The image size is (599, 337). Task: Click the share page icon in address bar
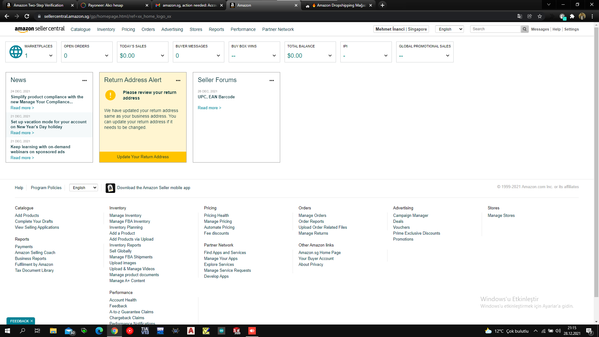(530, 16)
